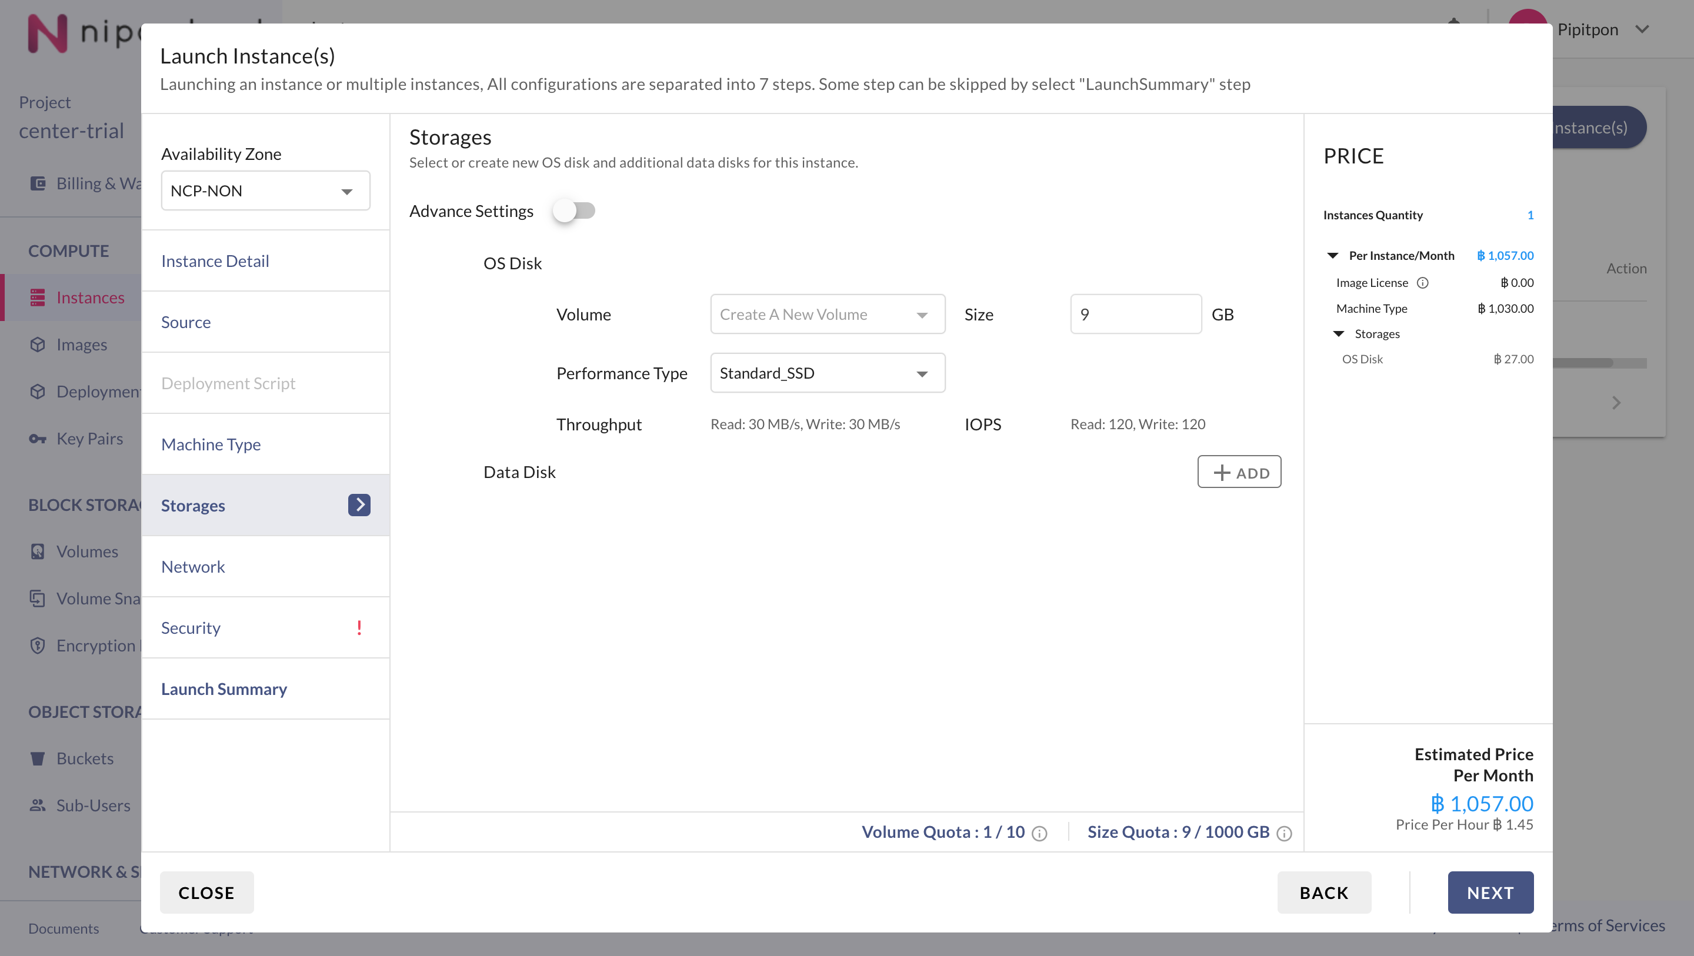Open the Volume dropdown for the OS Disk
Viewport: 1694px width, 956px height.
click(x=827, y=315)
